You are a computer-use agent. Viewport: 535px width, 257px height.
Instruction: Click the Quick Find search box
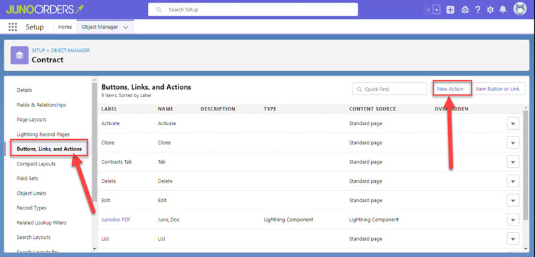coord(389,89)
